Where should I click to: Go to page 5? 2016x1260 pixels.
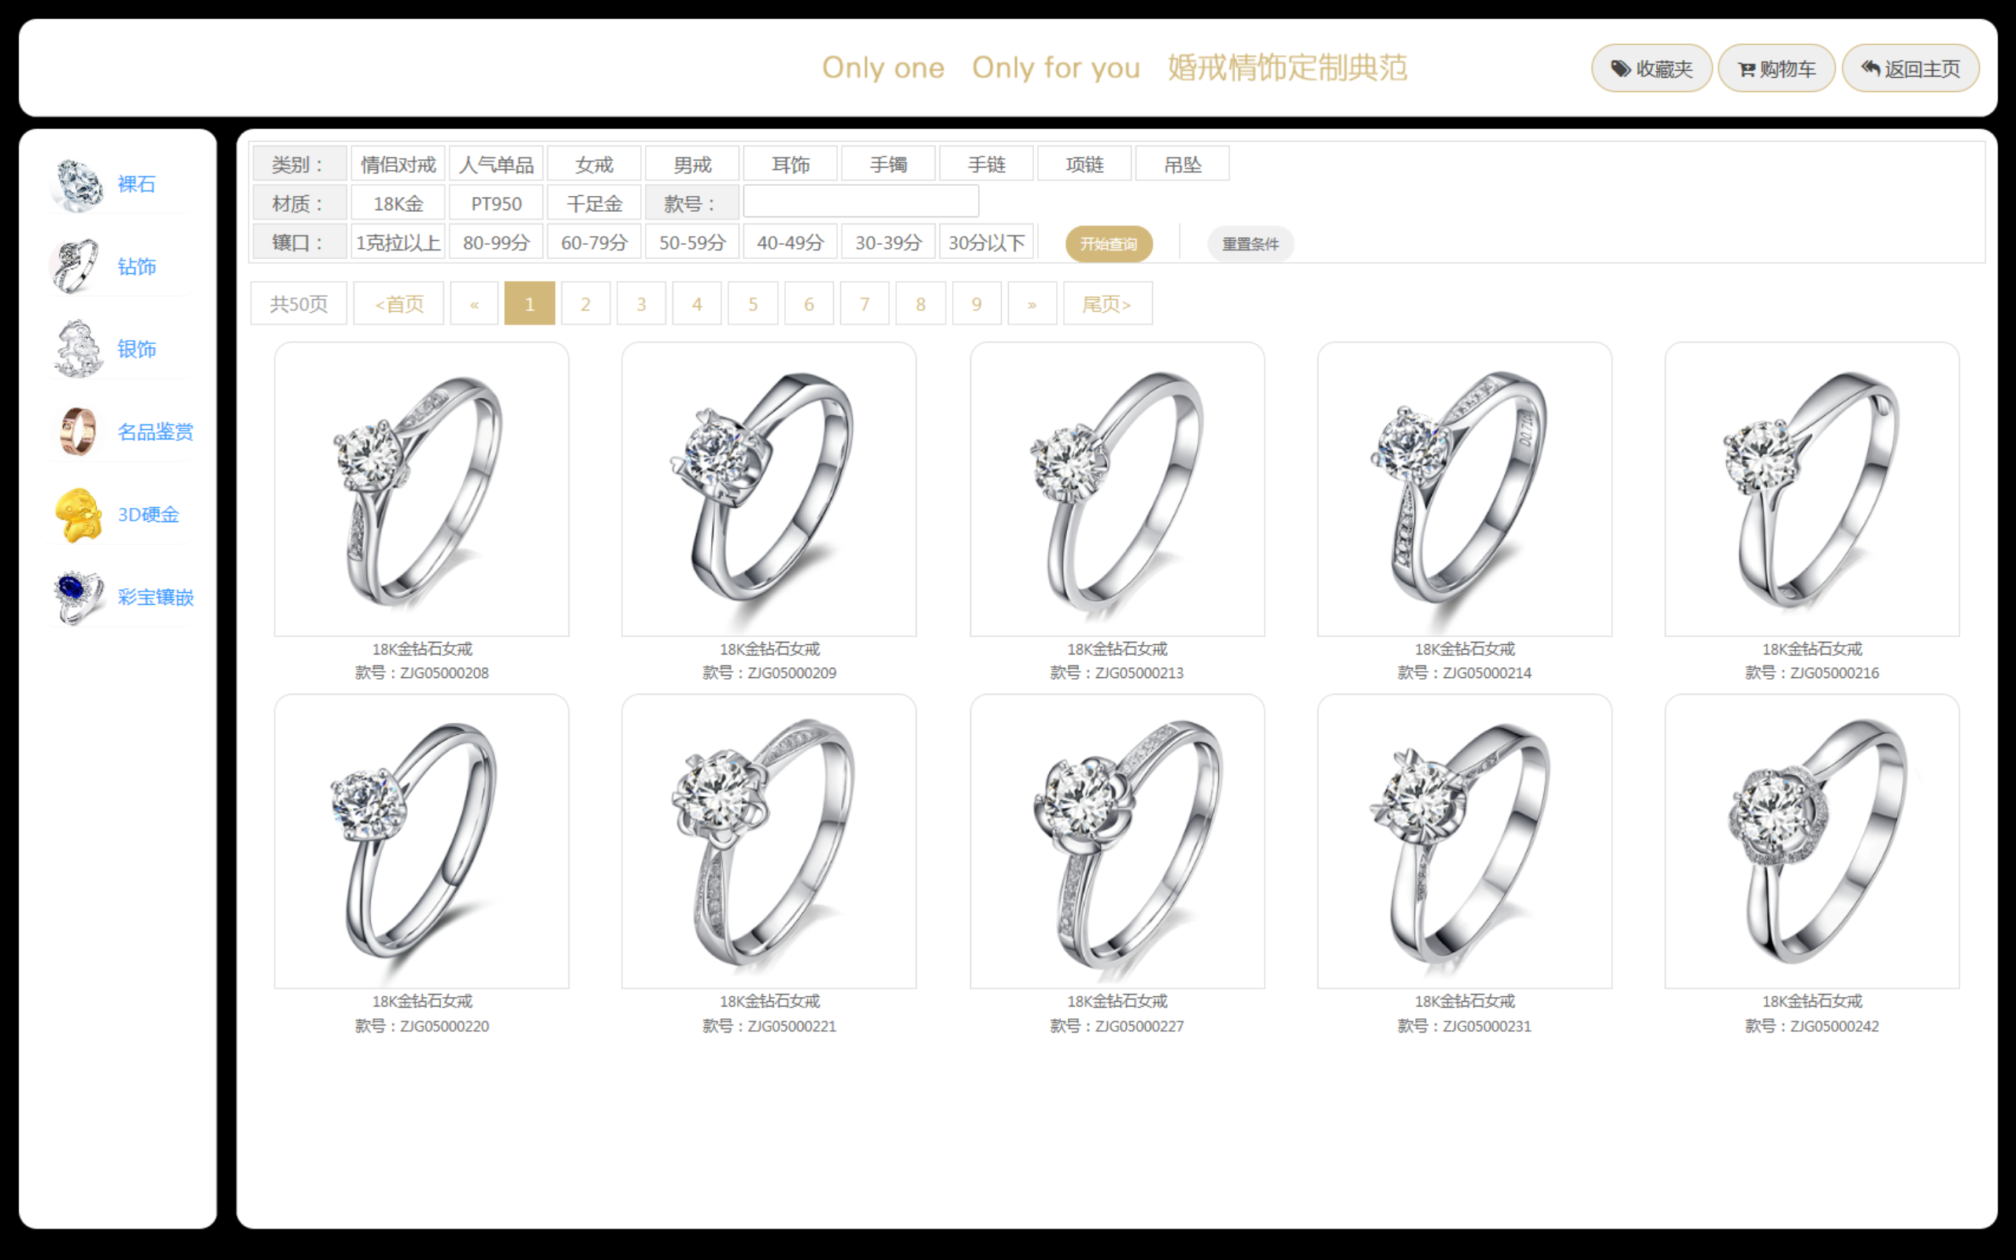753,304
